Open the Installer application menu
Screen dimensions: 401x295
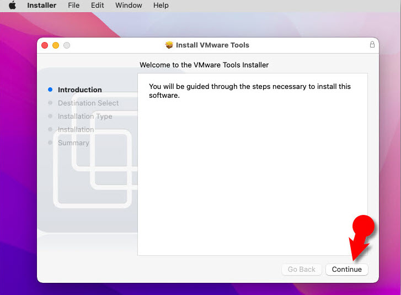[41, 6]
